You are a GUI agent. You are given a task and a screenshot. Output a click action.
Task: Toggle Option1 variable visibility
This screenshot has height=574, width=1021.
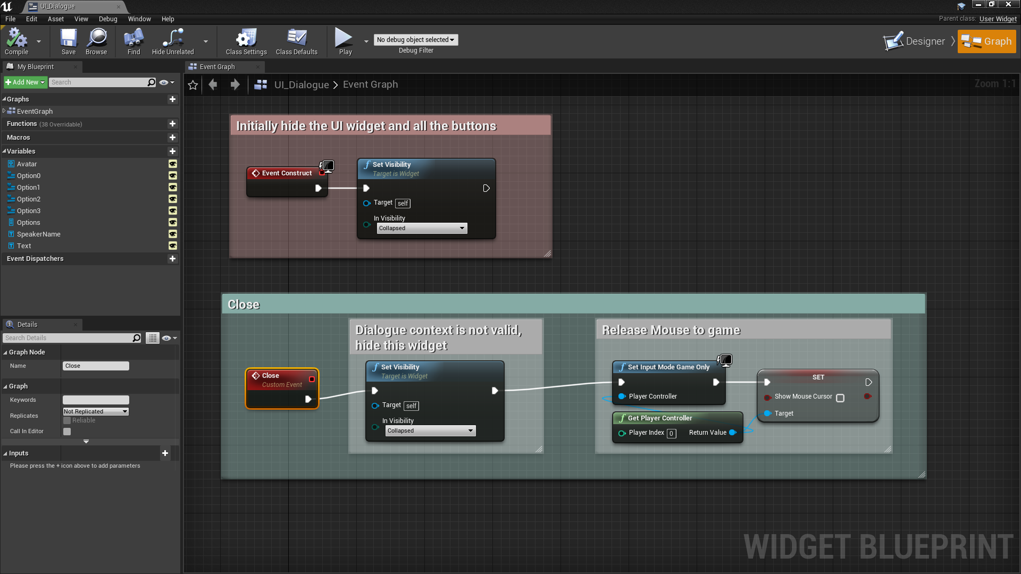coord(173,188)
